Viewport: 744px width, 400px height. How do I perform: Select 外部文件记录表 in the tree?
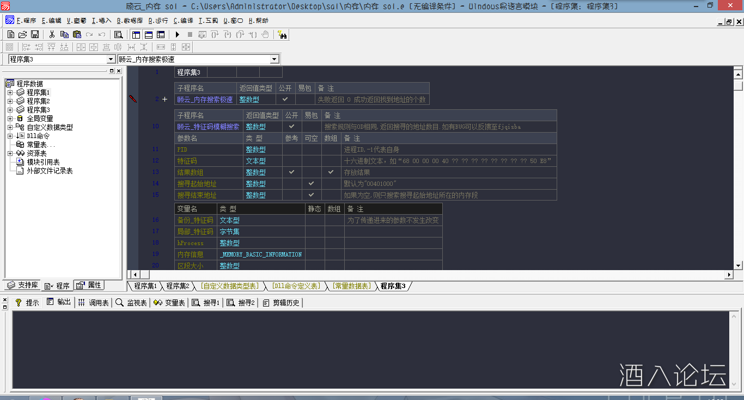50,171
